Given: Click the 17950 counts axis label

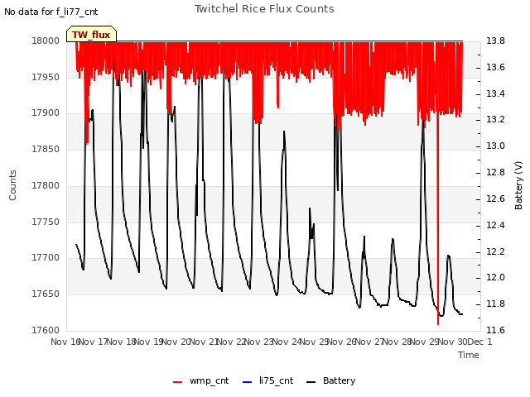Looking at the screenshot, I should tap(46, 77).
